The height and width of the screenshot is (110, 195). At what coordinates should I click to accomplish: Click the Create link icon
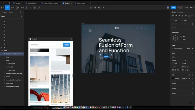[103, 8]
